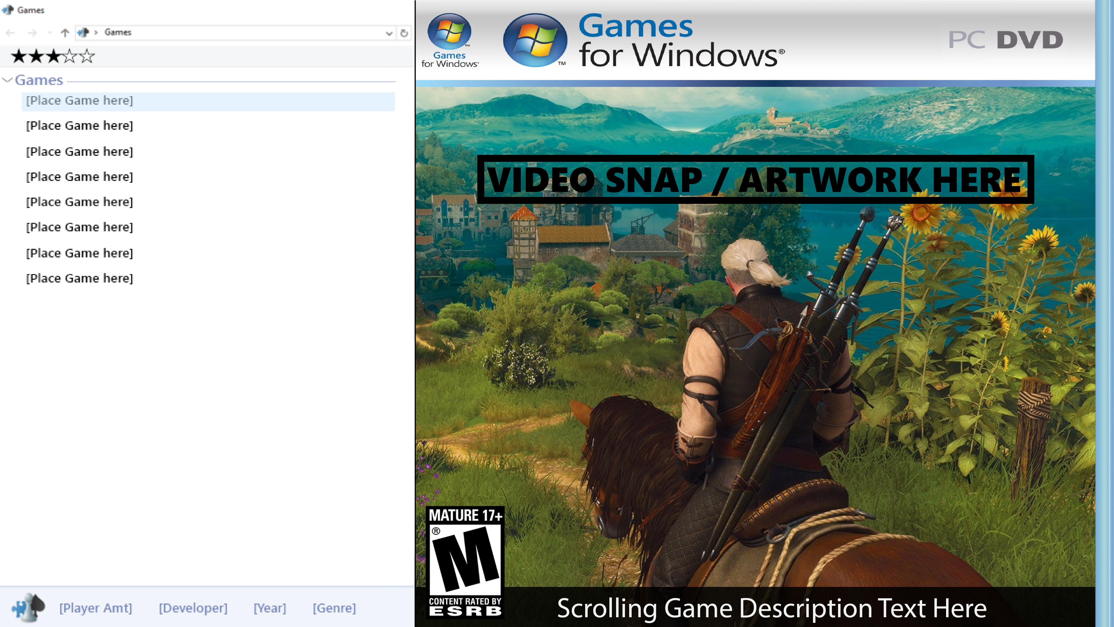1114x627 pixels.
Task: Click the Refresh button
Action: click(404, 33)
